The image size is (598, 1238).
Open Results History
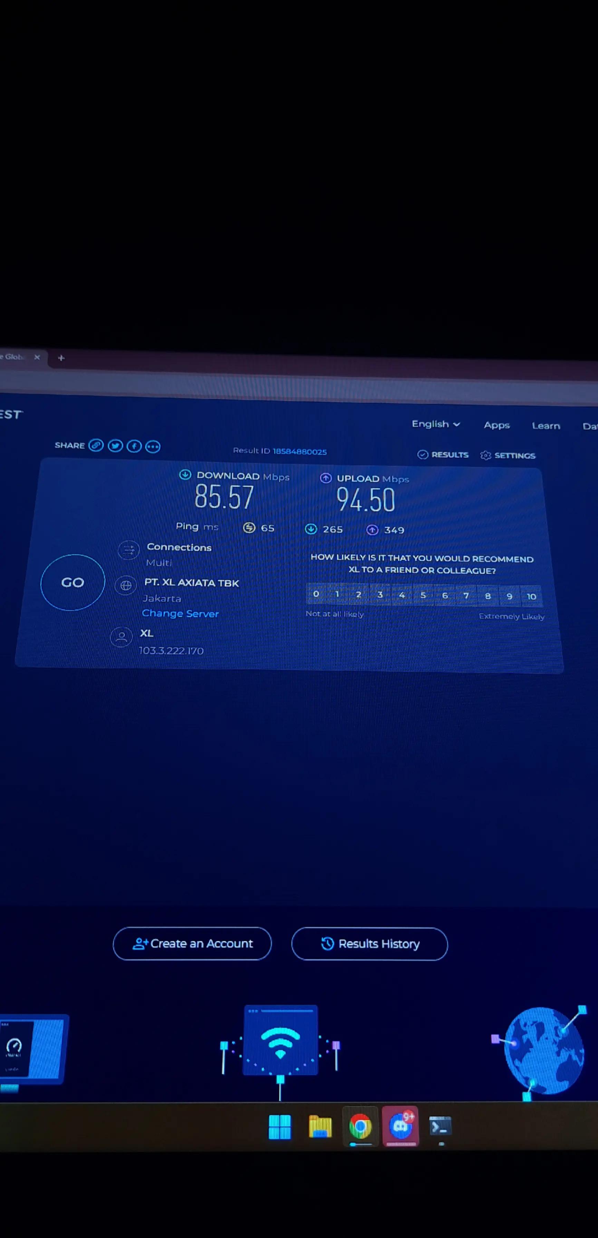click(x=369, y=944)
